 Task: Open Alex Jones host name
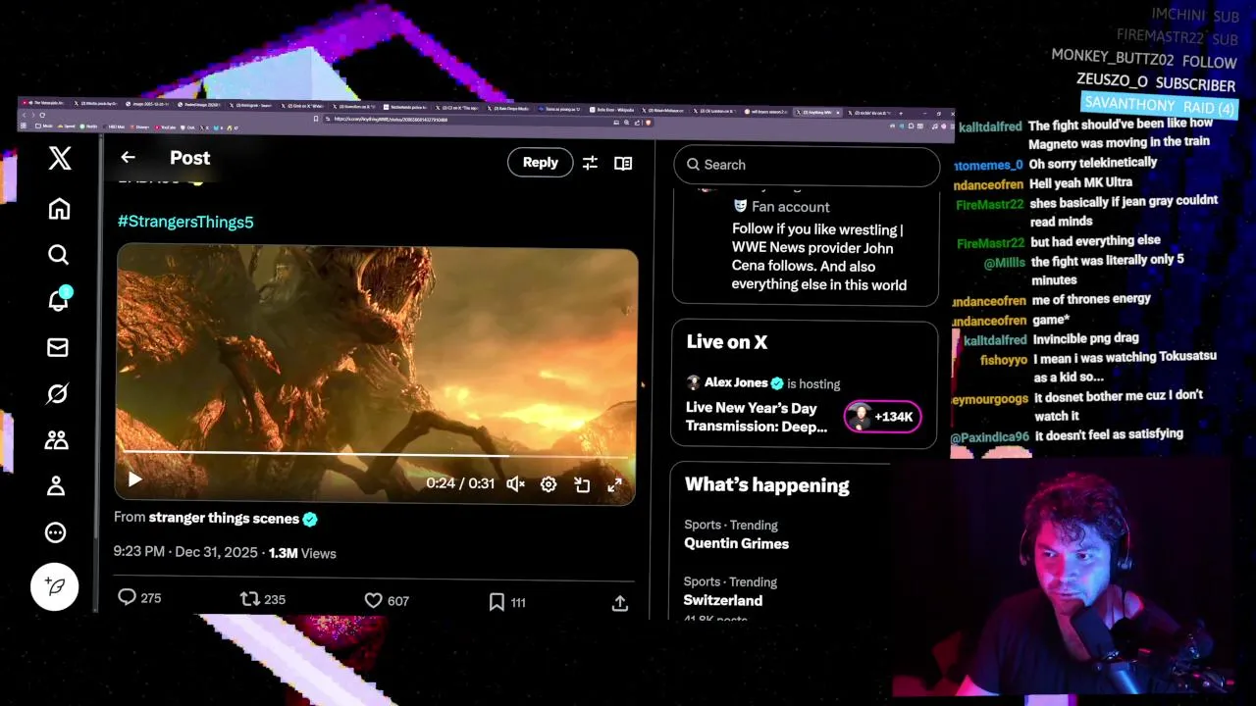(x=736, y=382)
